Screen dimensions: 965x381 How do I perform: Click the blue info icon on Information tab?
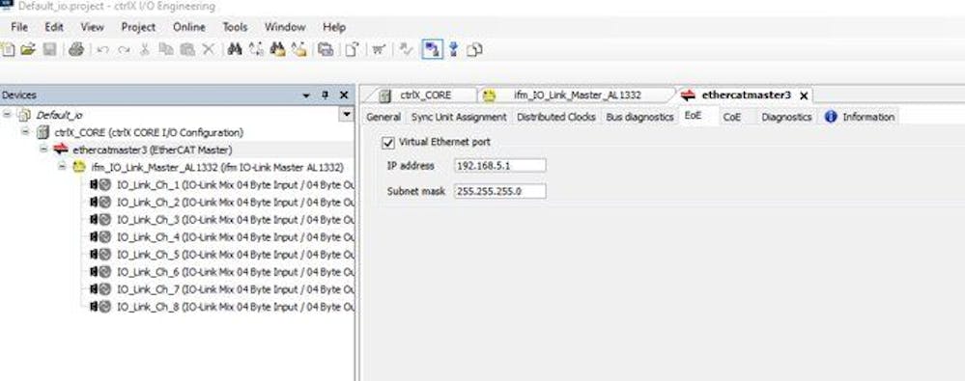tap(830, 117)
